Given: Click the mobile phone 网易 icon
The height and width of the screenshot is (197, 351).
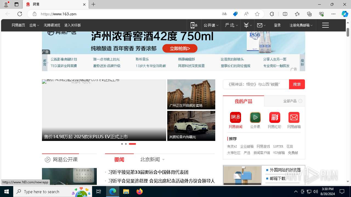Looking at the screenshot, I should pos(194,25).
